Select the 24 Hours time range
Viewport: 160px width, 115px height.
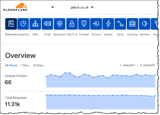coord(11,65)
